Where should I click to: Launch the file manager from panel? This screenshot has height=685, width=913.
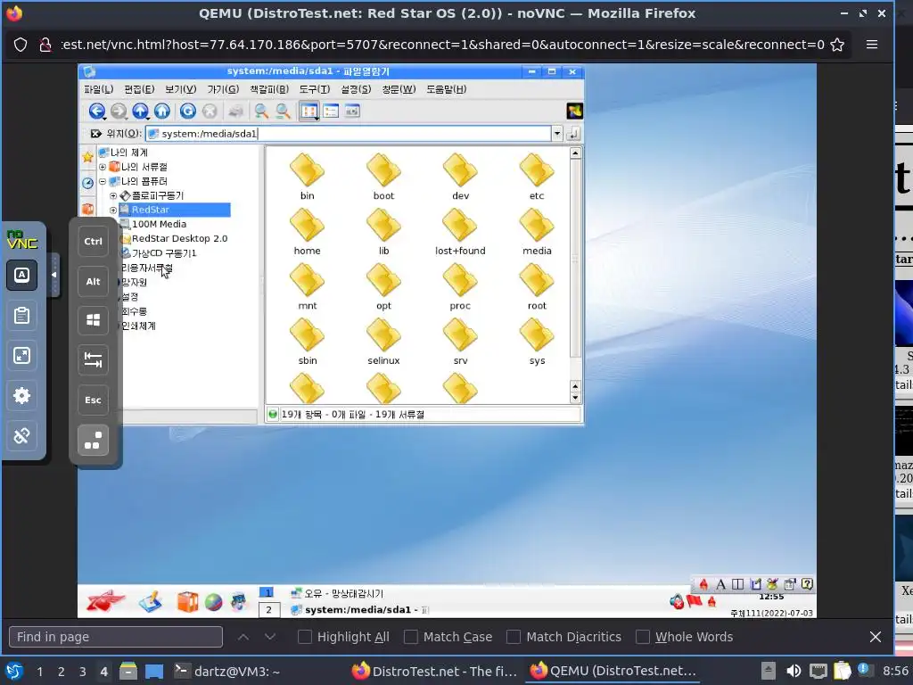tap(187, 602)
